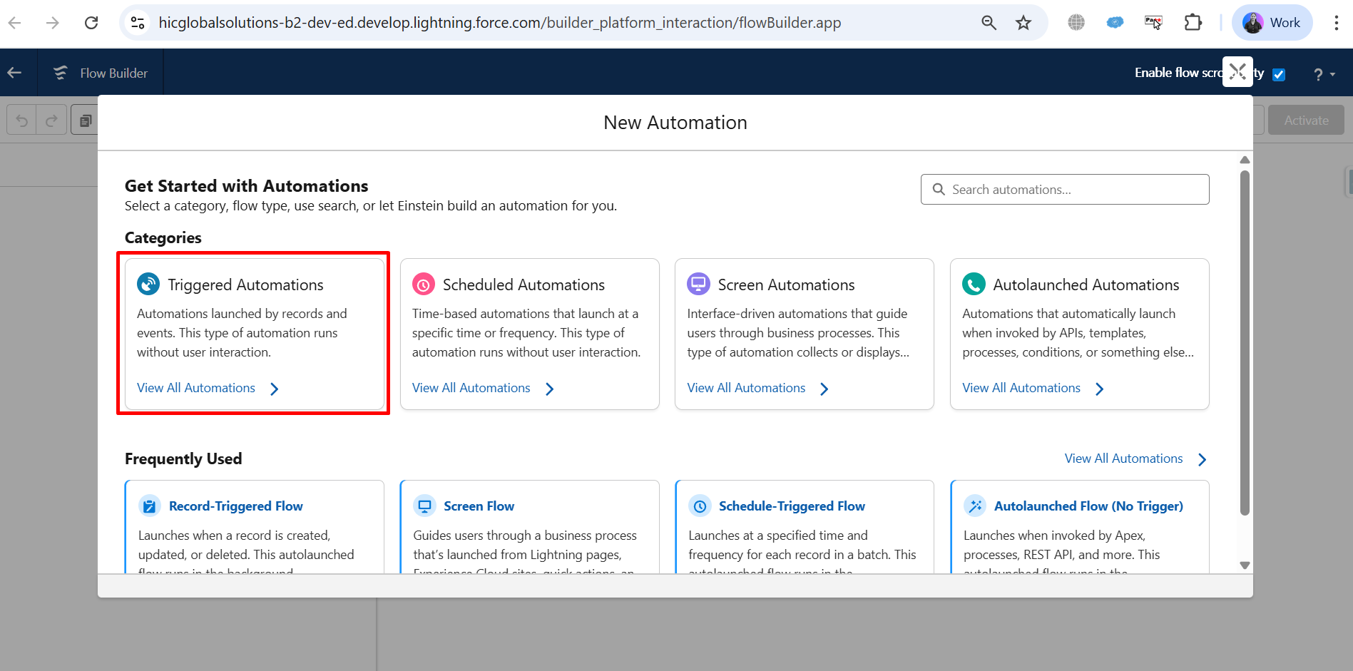
Task: Open the browser extensions puzzle icon
Action: click(x=1193, y=23)
